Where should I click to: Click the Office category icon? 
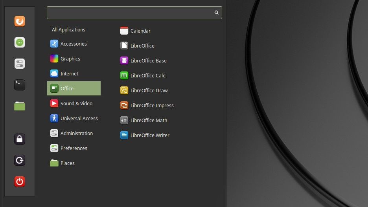tap(54, 88)
